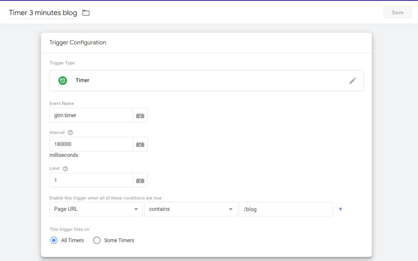This screenshot has width=418, height=261.
Task: Click into the Limit input field
Action: click(x=91, y=180)
